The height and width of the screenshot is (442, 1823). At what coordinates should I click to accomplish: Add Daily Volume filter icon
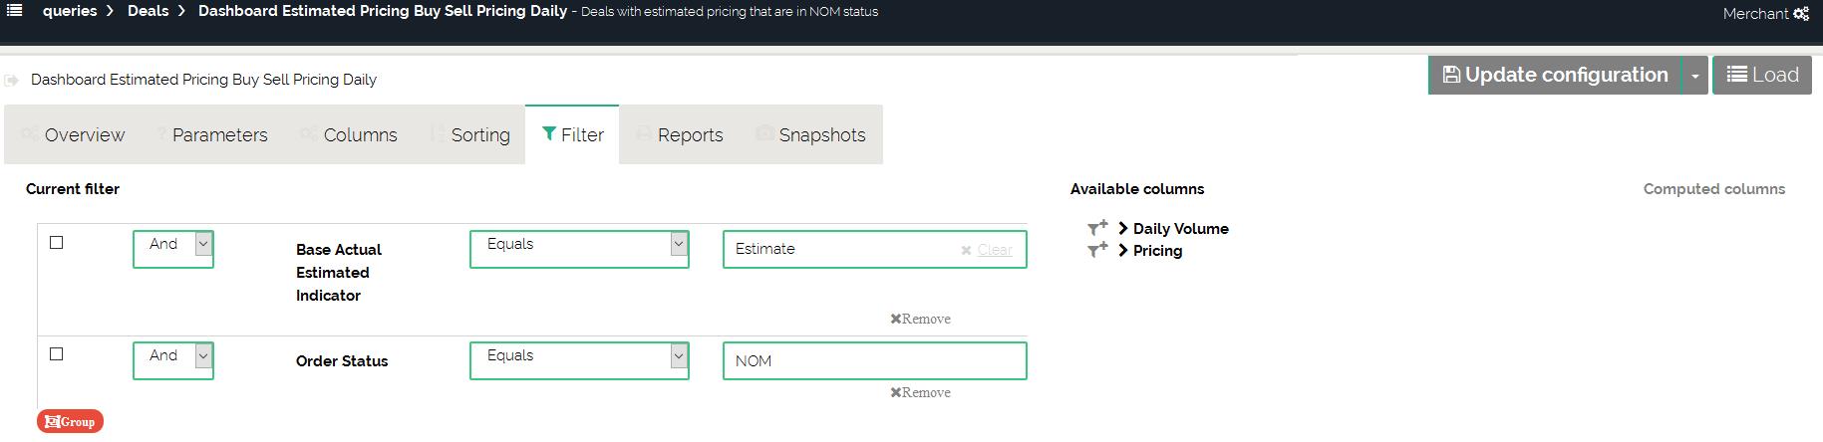point(1096,228)
